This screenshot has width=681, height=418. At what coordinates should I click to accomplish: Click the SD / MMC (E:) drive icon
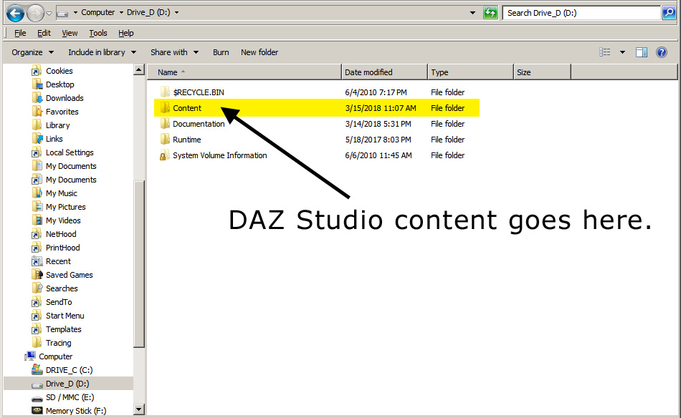37,398
